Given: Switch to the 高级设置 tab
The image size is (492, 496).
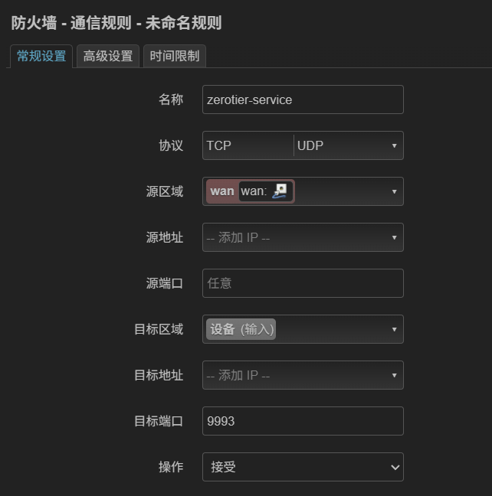Looking at the screenshot, I should (108, 56).
